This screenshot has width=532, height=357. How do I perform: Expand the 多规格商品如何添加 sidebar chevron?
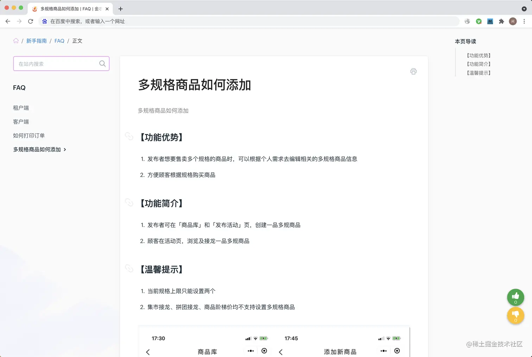tap(65, 150)
